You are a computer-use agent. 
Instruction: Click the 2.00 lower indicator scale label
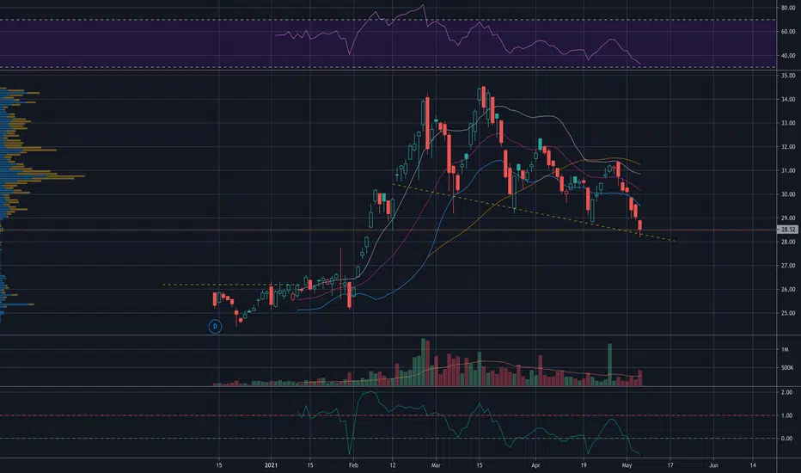787,392
